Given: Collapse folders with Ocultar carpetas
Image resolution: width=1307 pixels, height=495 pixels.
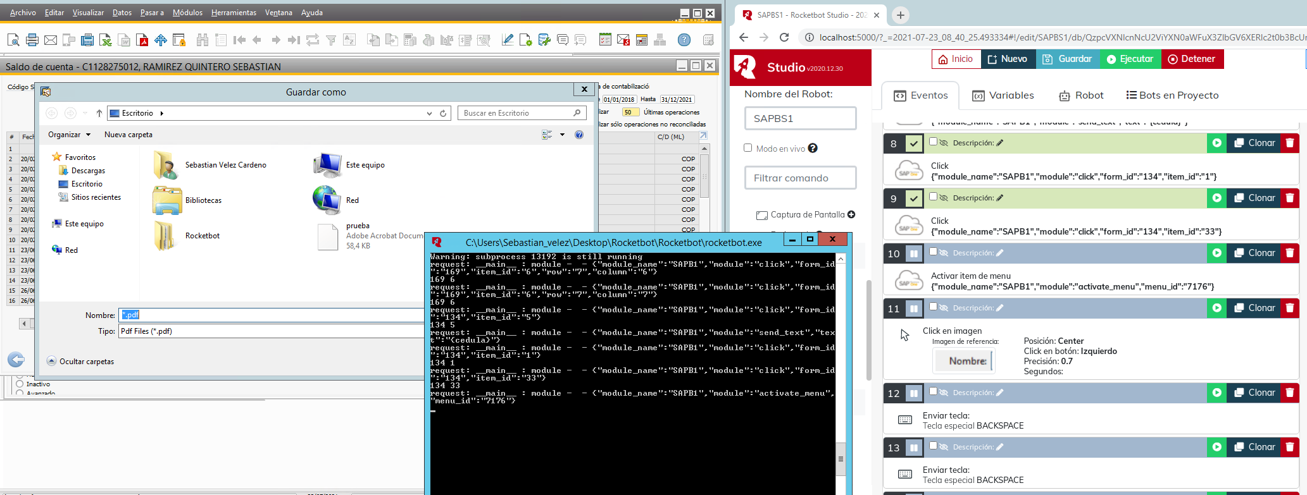Looking at the screenshot, I should click(80, 362).
